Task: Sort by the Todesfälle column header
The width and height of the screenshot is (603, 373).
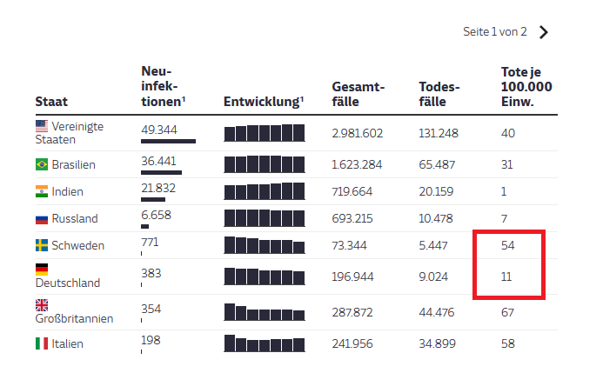Action: (x=439, y=94)
